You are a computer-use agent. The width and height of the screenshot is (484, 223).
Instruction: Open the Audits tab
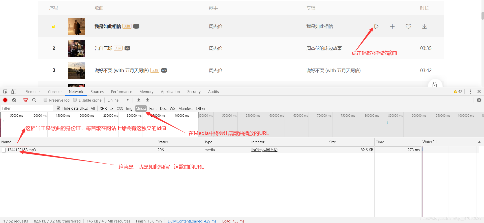coord(214,92)
